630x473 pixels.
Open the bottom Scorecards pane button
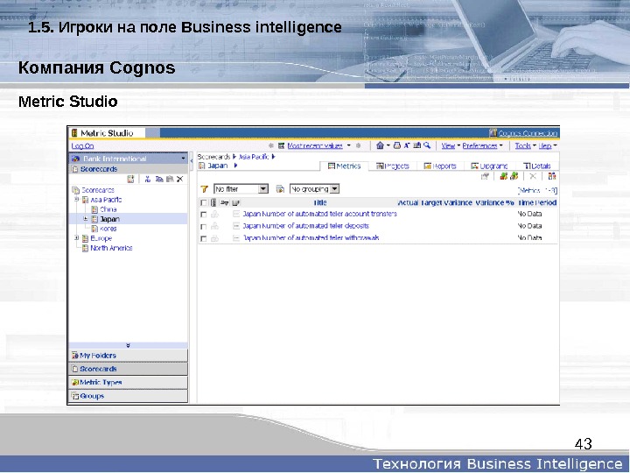coord(128,369)
